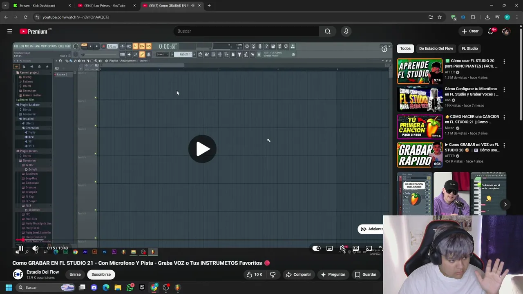The image size is (523, 294).
Task: Click the search magnifier button
Action: tap(328, 31)
